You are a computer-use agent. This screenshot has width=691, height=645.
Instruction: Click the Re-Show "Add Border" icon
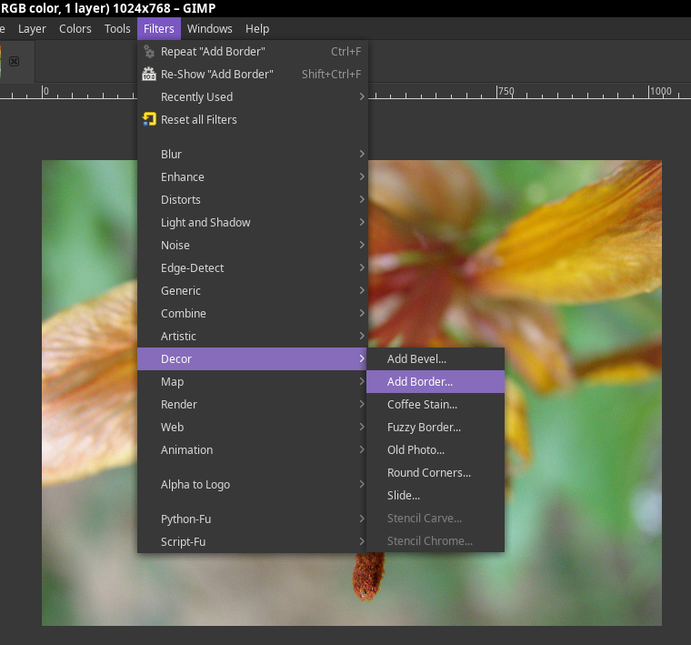pos(149,74)
